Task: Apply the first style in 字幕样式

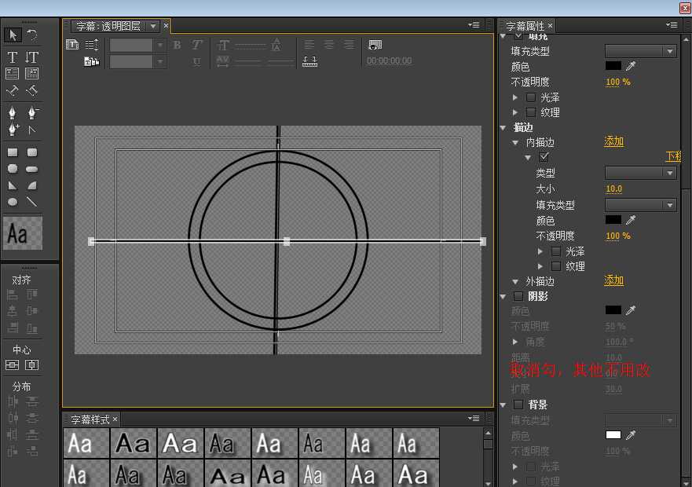Action: tap(86, 443)
